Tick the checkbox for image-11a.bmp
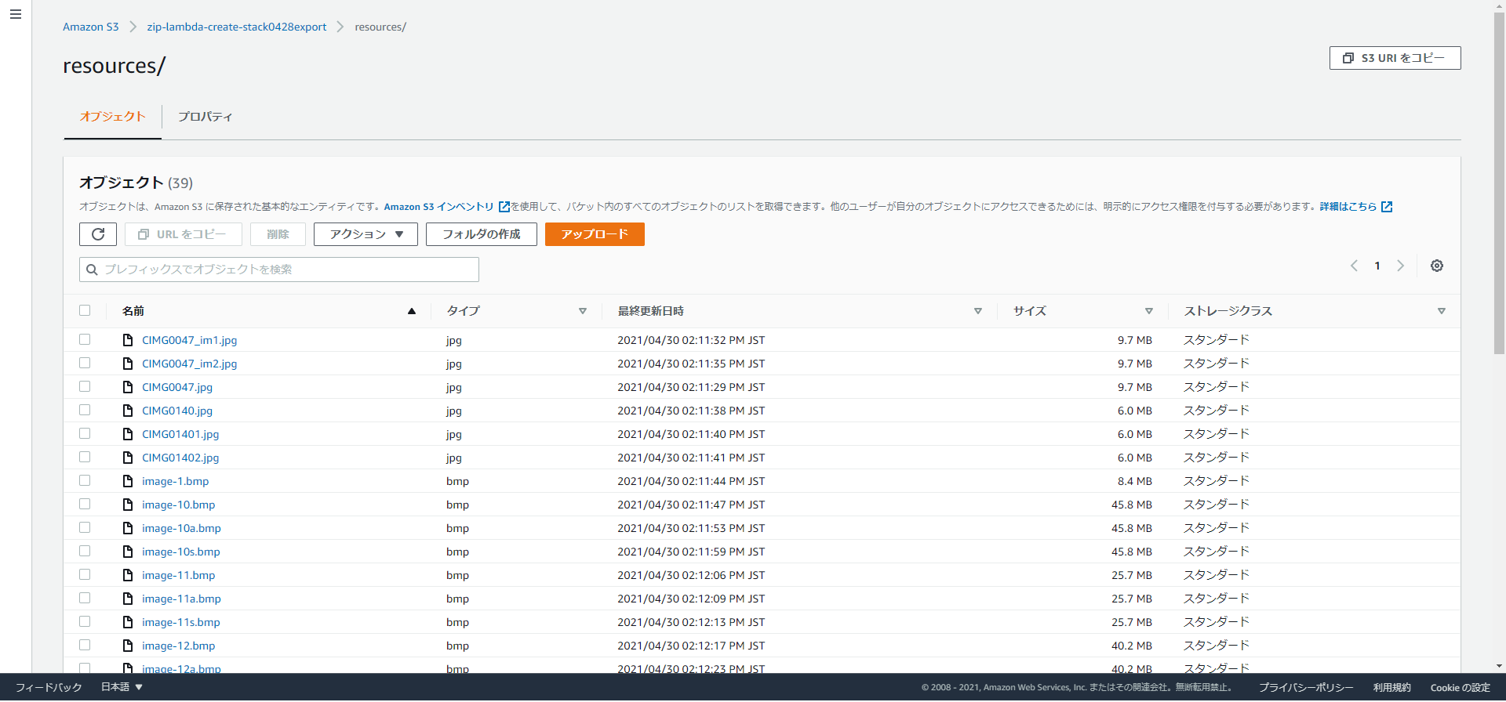 pos(85,598)
